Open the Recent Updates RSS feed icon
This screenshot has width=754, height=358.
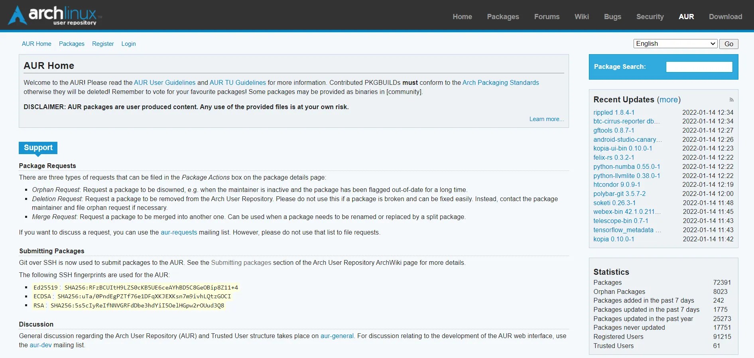731,100
